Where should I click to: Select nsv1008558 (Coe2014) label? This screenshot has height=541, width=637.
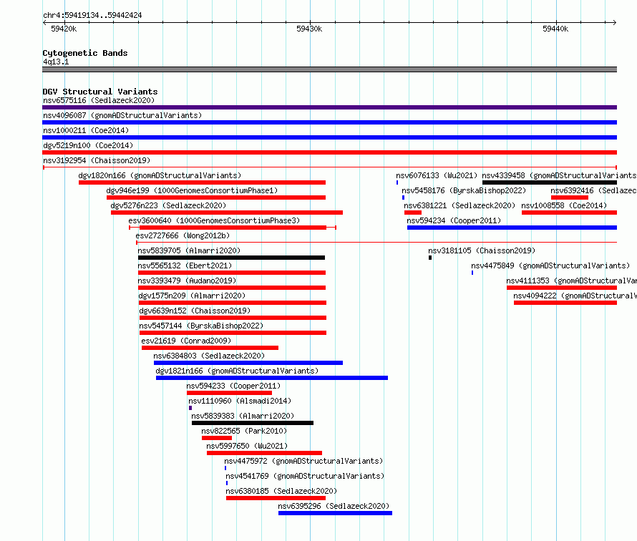pos(564,205)
